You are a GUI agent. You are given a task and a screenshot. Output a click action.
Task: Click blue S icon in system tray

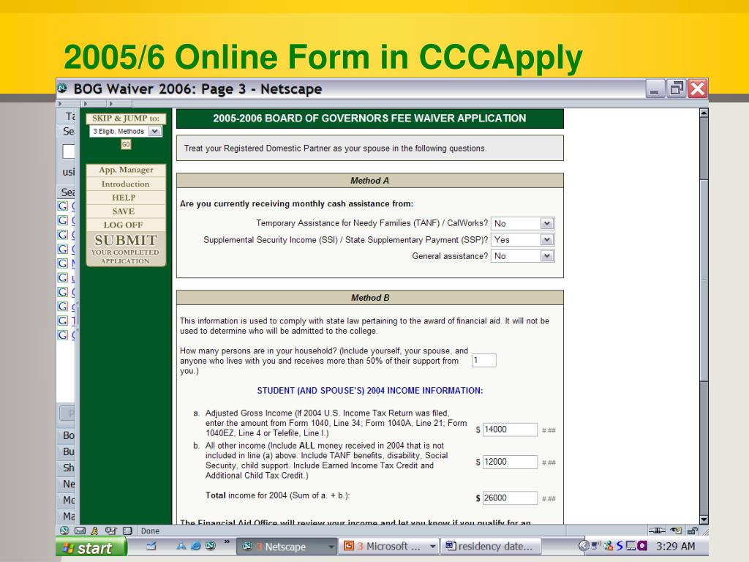click(x=620, y=546)
